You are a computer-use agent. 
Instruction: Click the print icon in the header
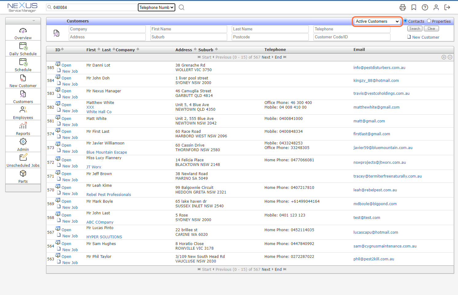(x=402, y=7)
